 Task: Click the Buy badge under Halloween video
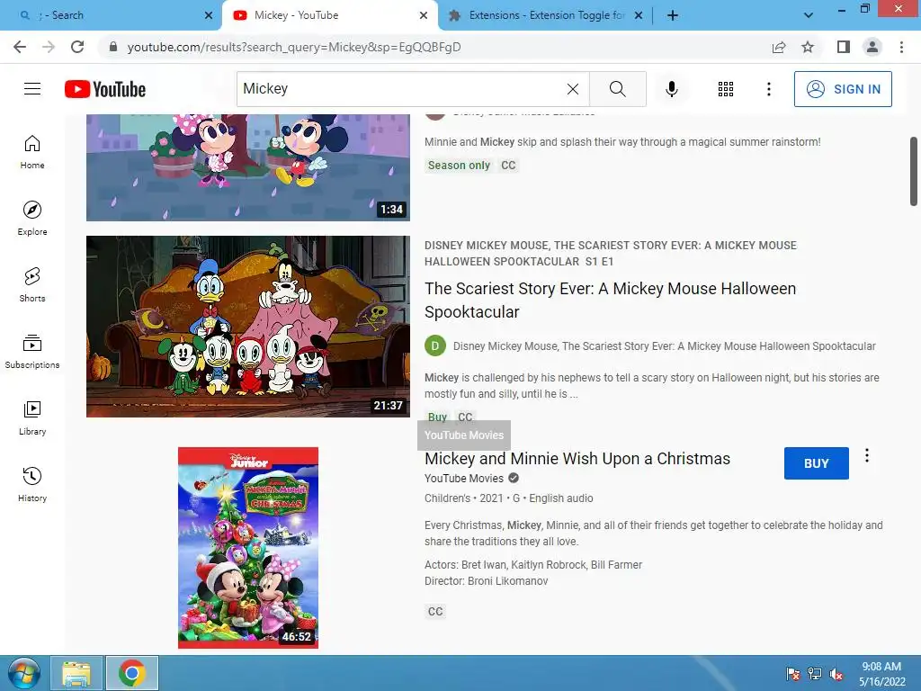[437, 417]
